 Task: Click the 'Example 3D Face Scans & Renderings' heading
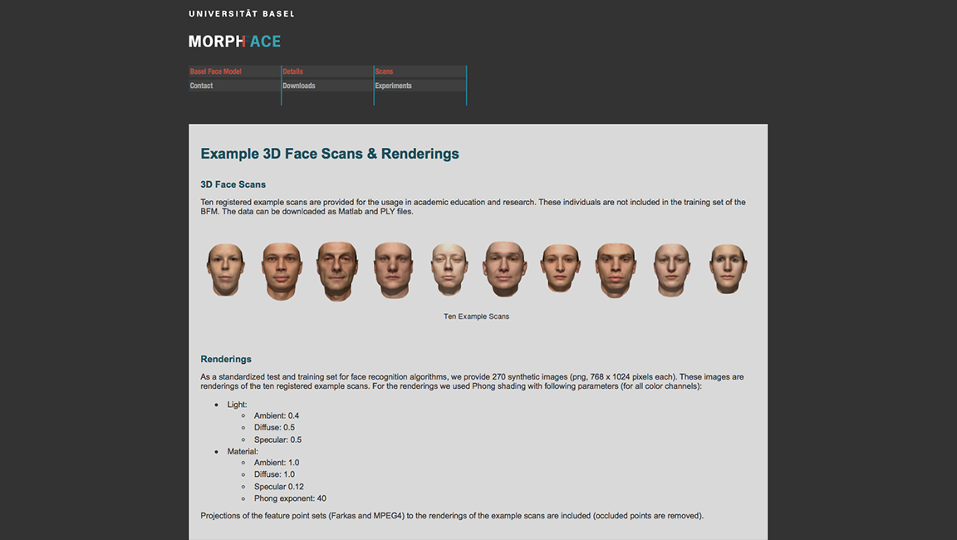pos(330,154)
